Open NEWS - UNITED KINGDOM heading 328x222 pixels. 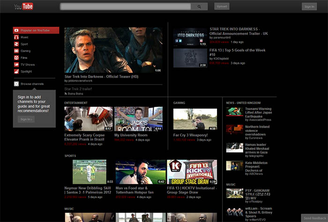pos(243,103)
